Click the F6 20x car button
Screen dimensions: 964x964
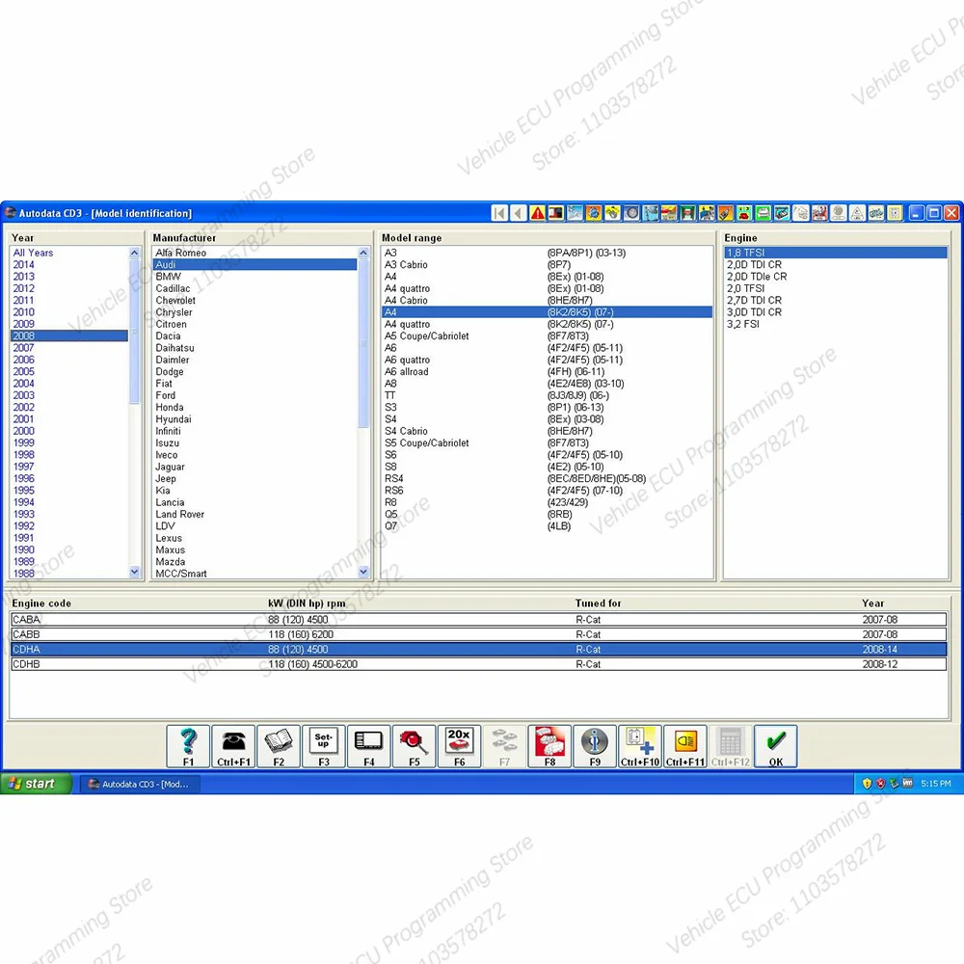coord(459,746)
